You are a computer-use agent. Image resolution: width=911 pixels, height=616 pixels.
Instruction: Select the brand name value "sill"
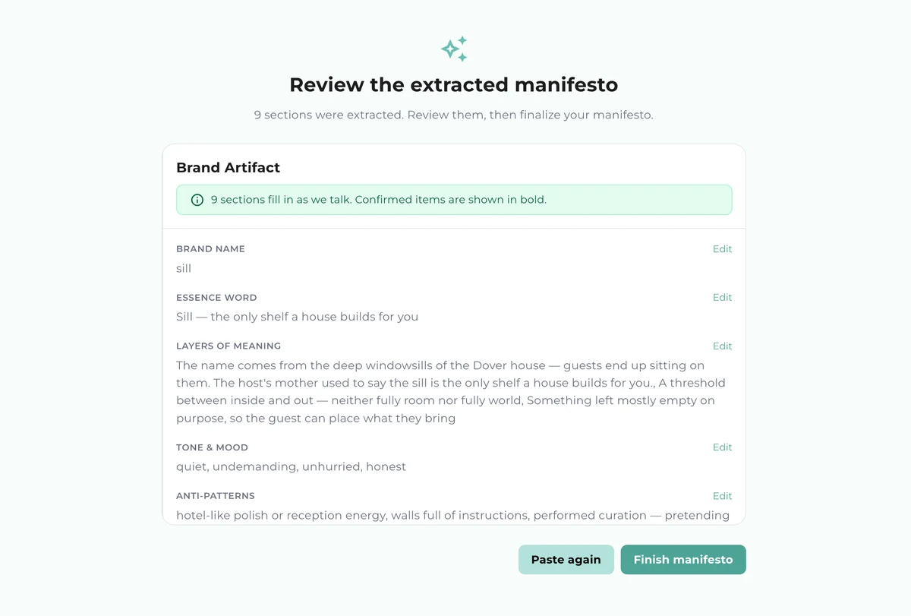184,268
